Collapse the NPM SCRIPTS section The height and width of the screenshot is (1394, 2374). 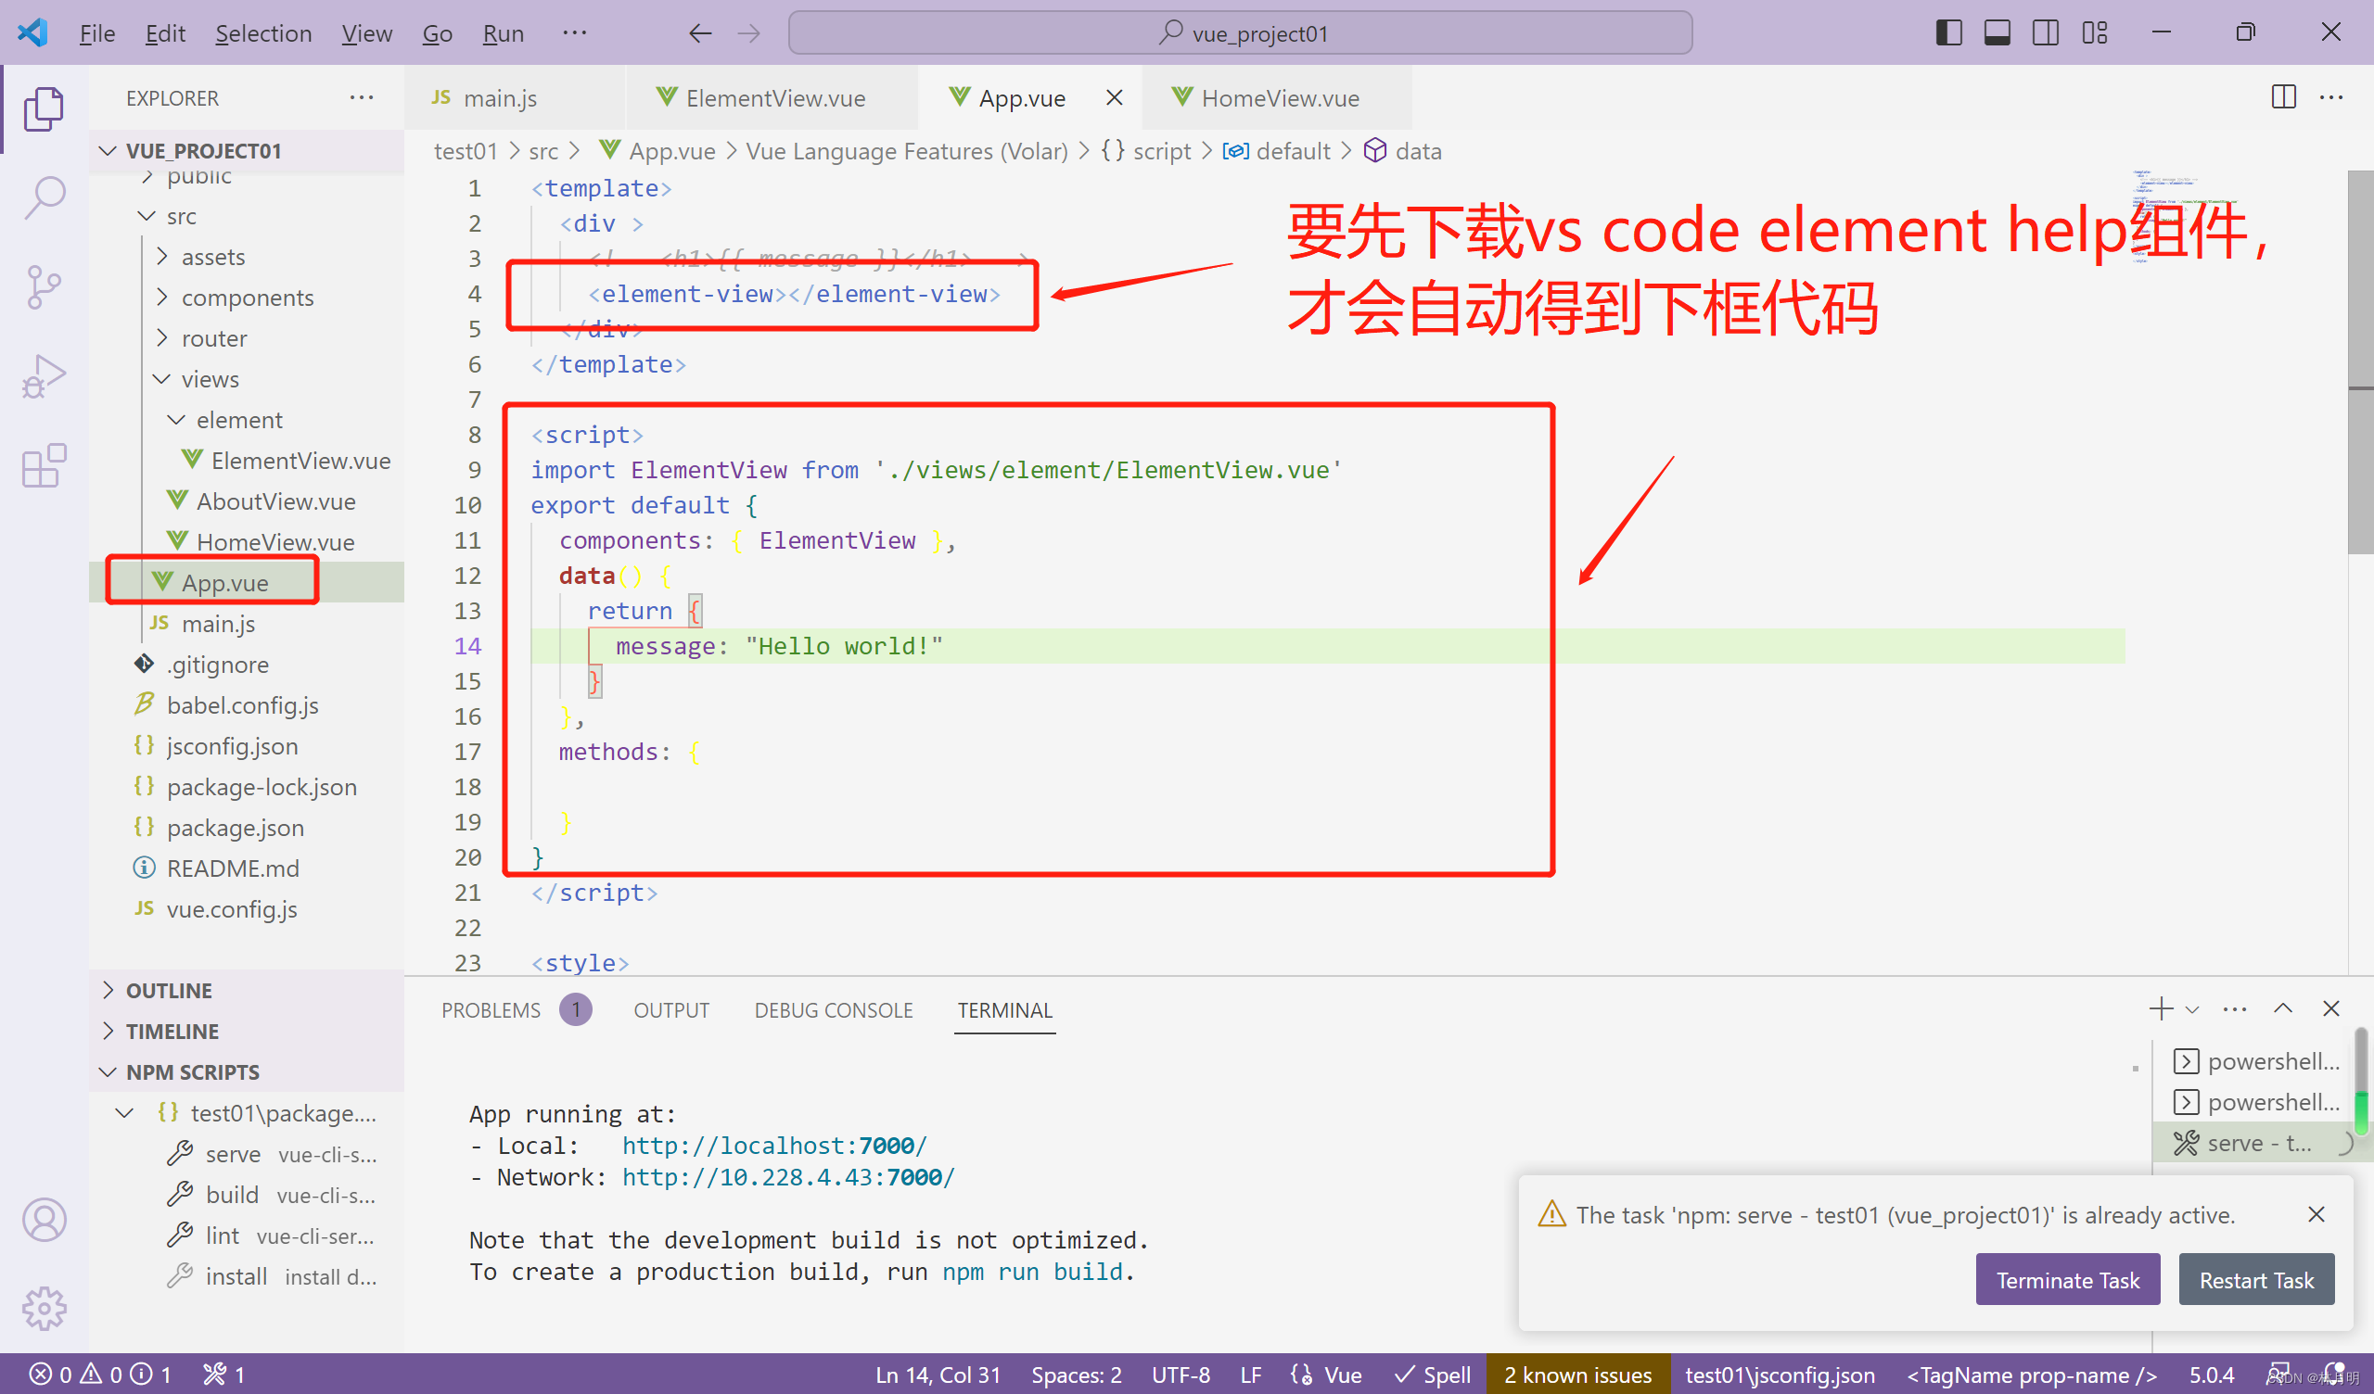192,1071
